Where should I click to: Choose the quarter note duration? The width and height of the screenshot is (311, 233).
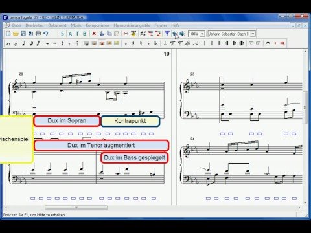(x=23, y=43)
